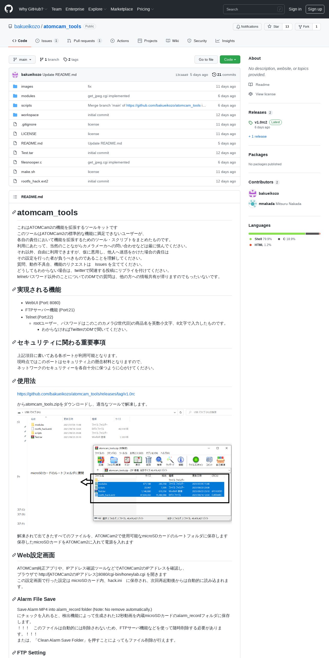Switch to the Issues tab
Image resolution: width=329 pixels, height=658 pixels.
point(47,41)
